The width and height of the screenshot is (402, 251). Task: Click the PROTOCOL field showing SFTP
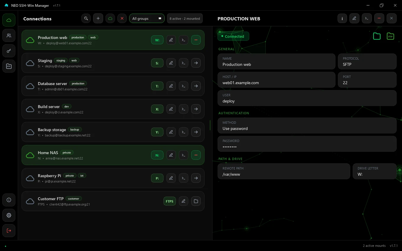pyautogui.click(x=367, y=61)
